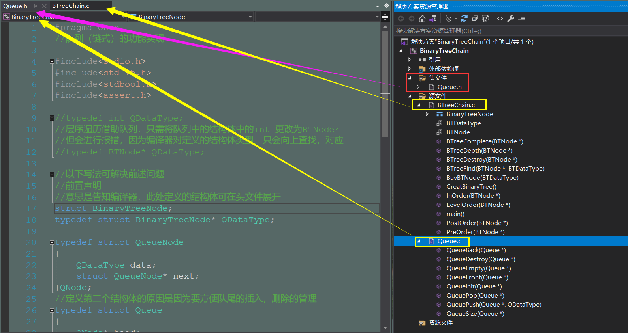
Task: Select BTreeChain.c in Solution Explorer
Action: pos(456,105)
